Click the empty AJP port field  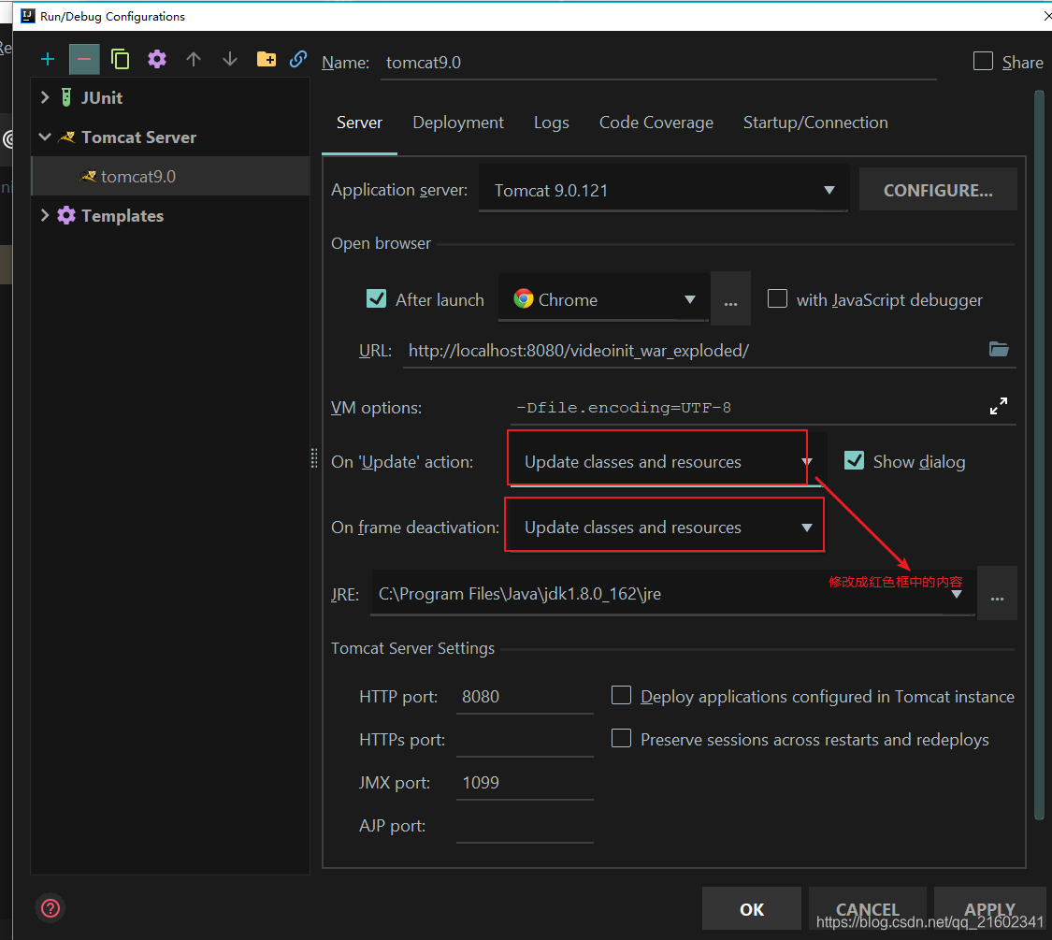coord(525,825)
